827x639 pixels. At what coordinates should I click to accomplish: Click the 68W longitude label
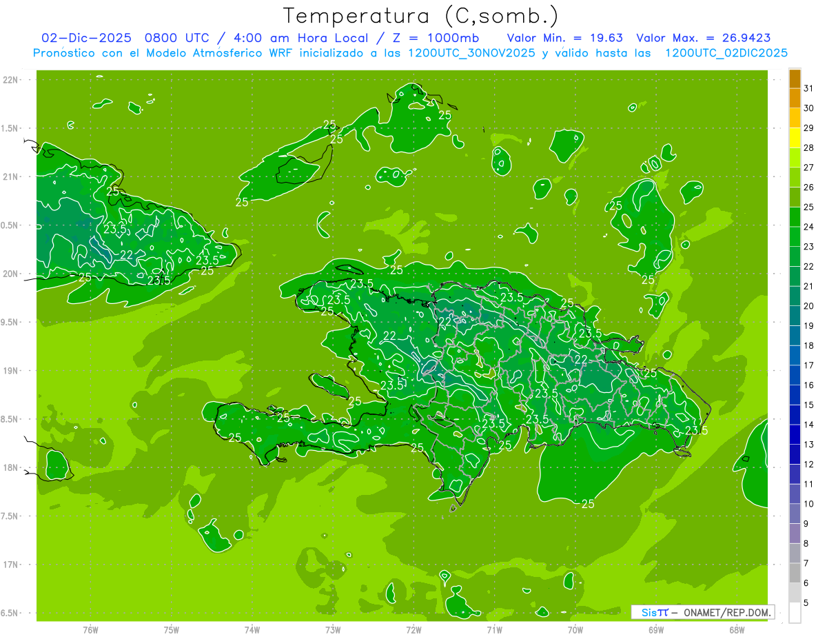point(737,630)
